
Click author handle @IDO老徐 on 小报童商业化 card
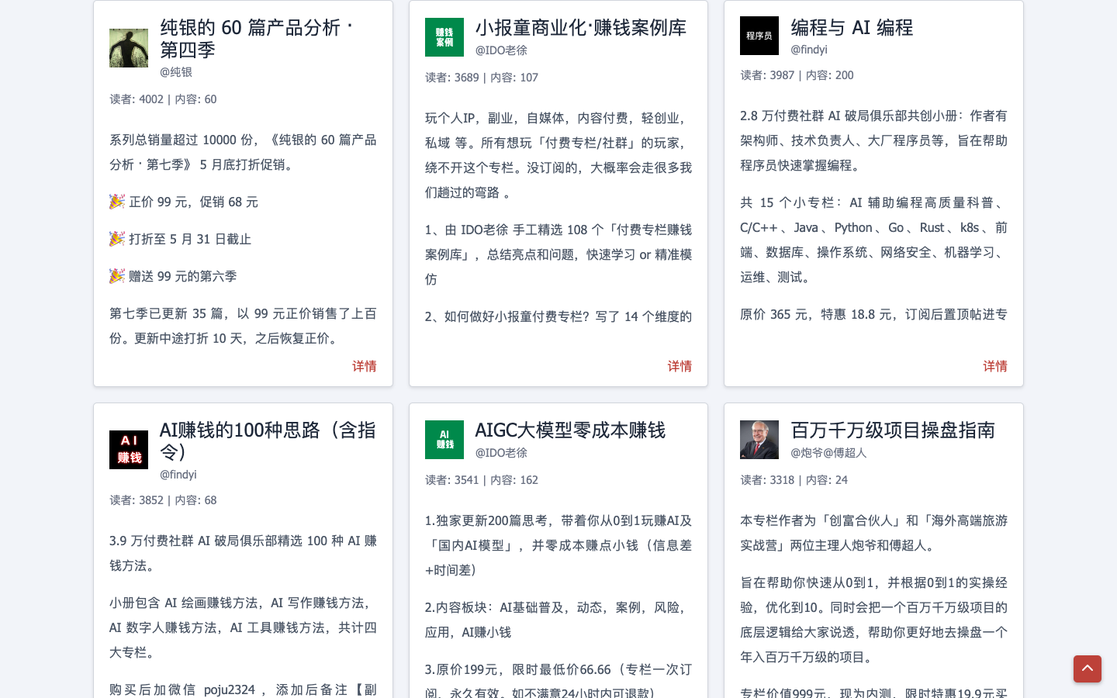point(501,50)
